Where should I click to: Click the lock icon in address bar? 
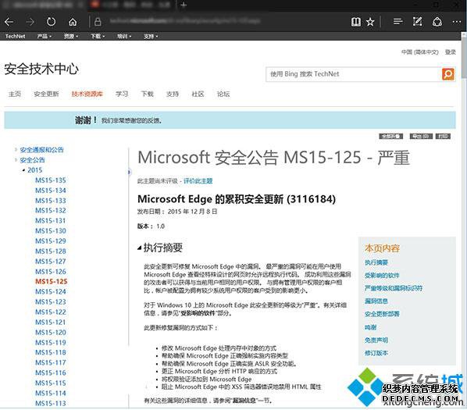[x=98, y=22]
